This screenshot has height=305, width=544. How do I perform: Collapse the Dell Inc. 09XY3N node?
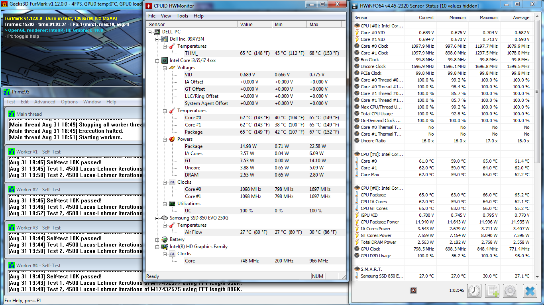(x=157, y=39)
